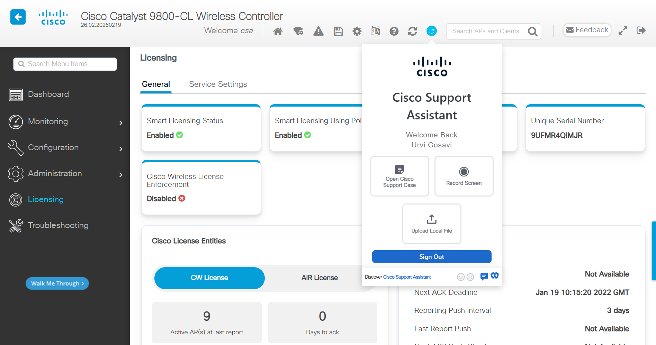Open the Cisco Support Assistant discovery link

tap(407, 277)
